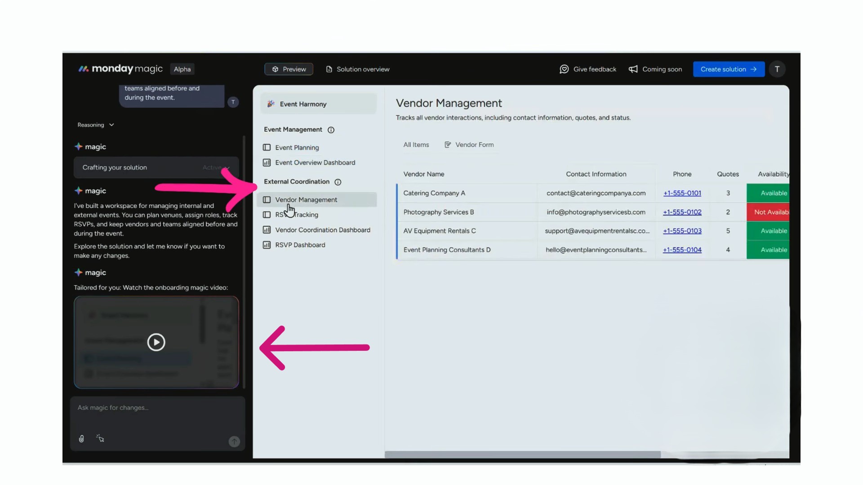
Task: Select the Preview tab
Action: tap(289, 69)
